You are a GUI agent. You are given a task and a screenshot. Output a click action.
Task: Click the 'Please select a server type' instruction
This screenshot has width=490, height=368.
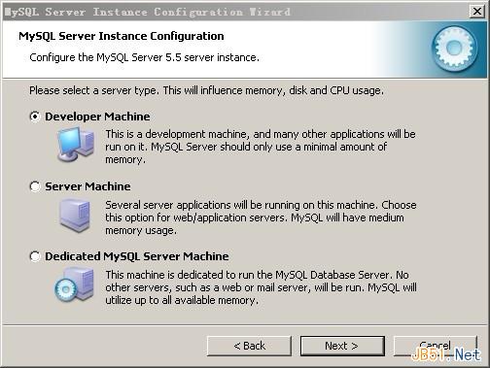[206, 90]
